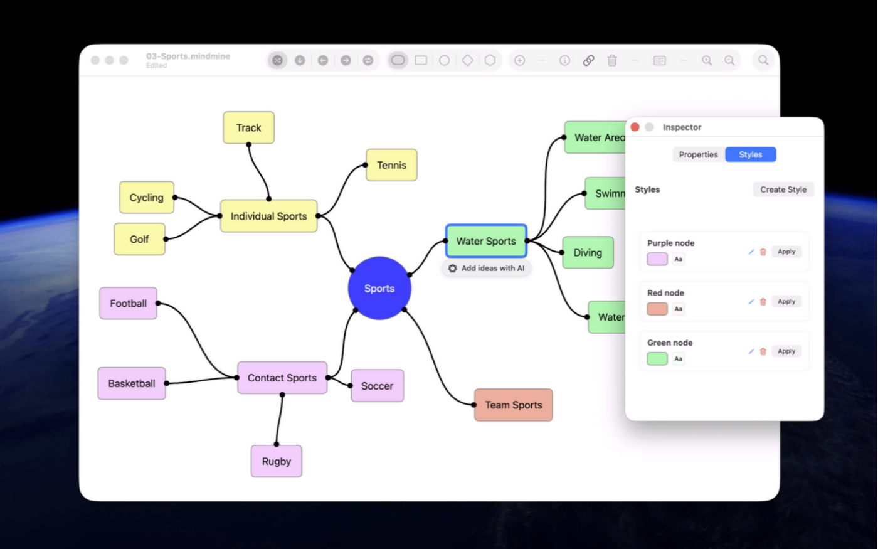Viewport: 878px width, 549px height.
Task: Select the hexagon node shape
Action: pyautogui.click(x=490, y=60)
